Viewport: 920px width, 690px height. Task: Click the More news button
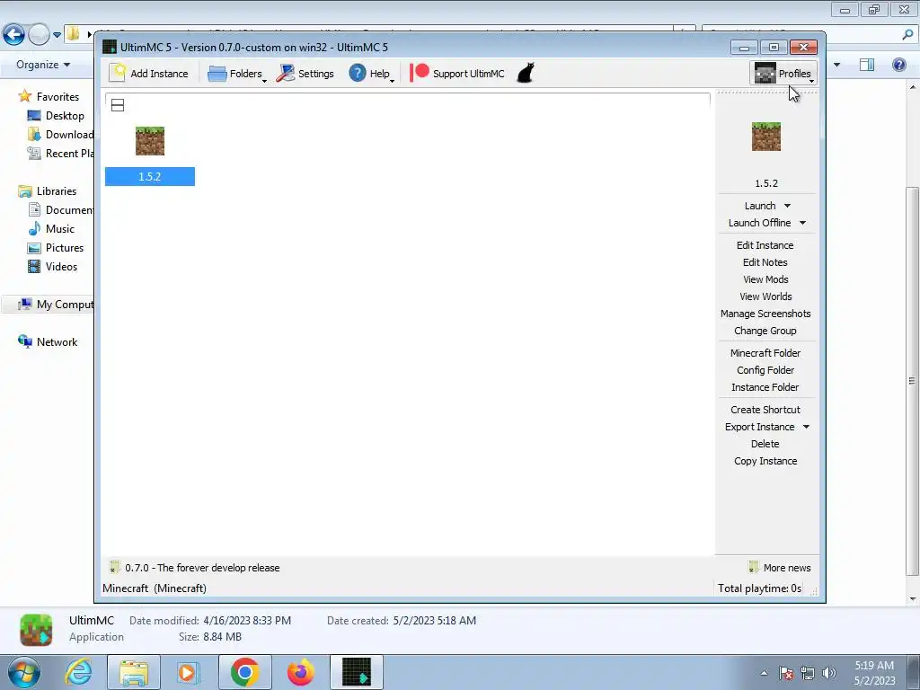coord(780,568)
